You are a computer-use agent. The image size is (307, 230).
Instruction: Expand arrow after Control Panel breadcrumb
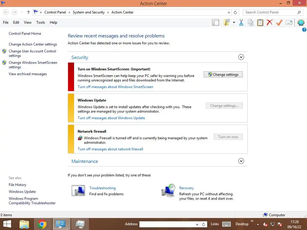(x=69, y=12)
